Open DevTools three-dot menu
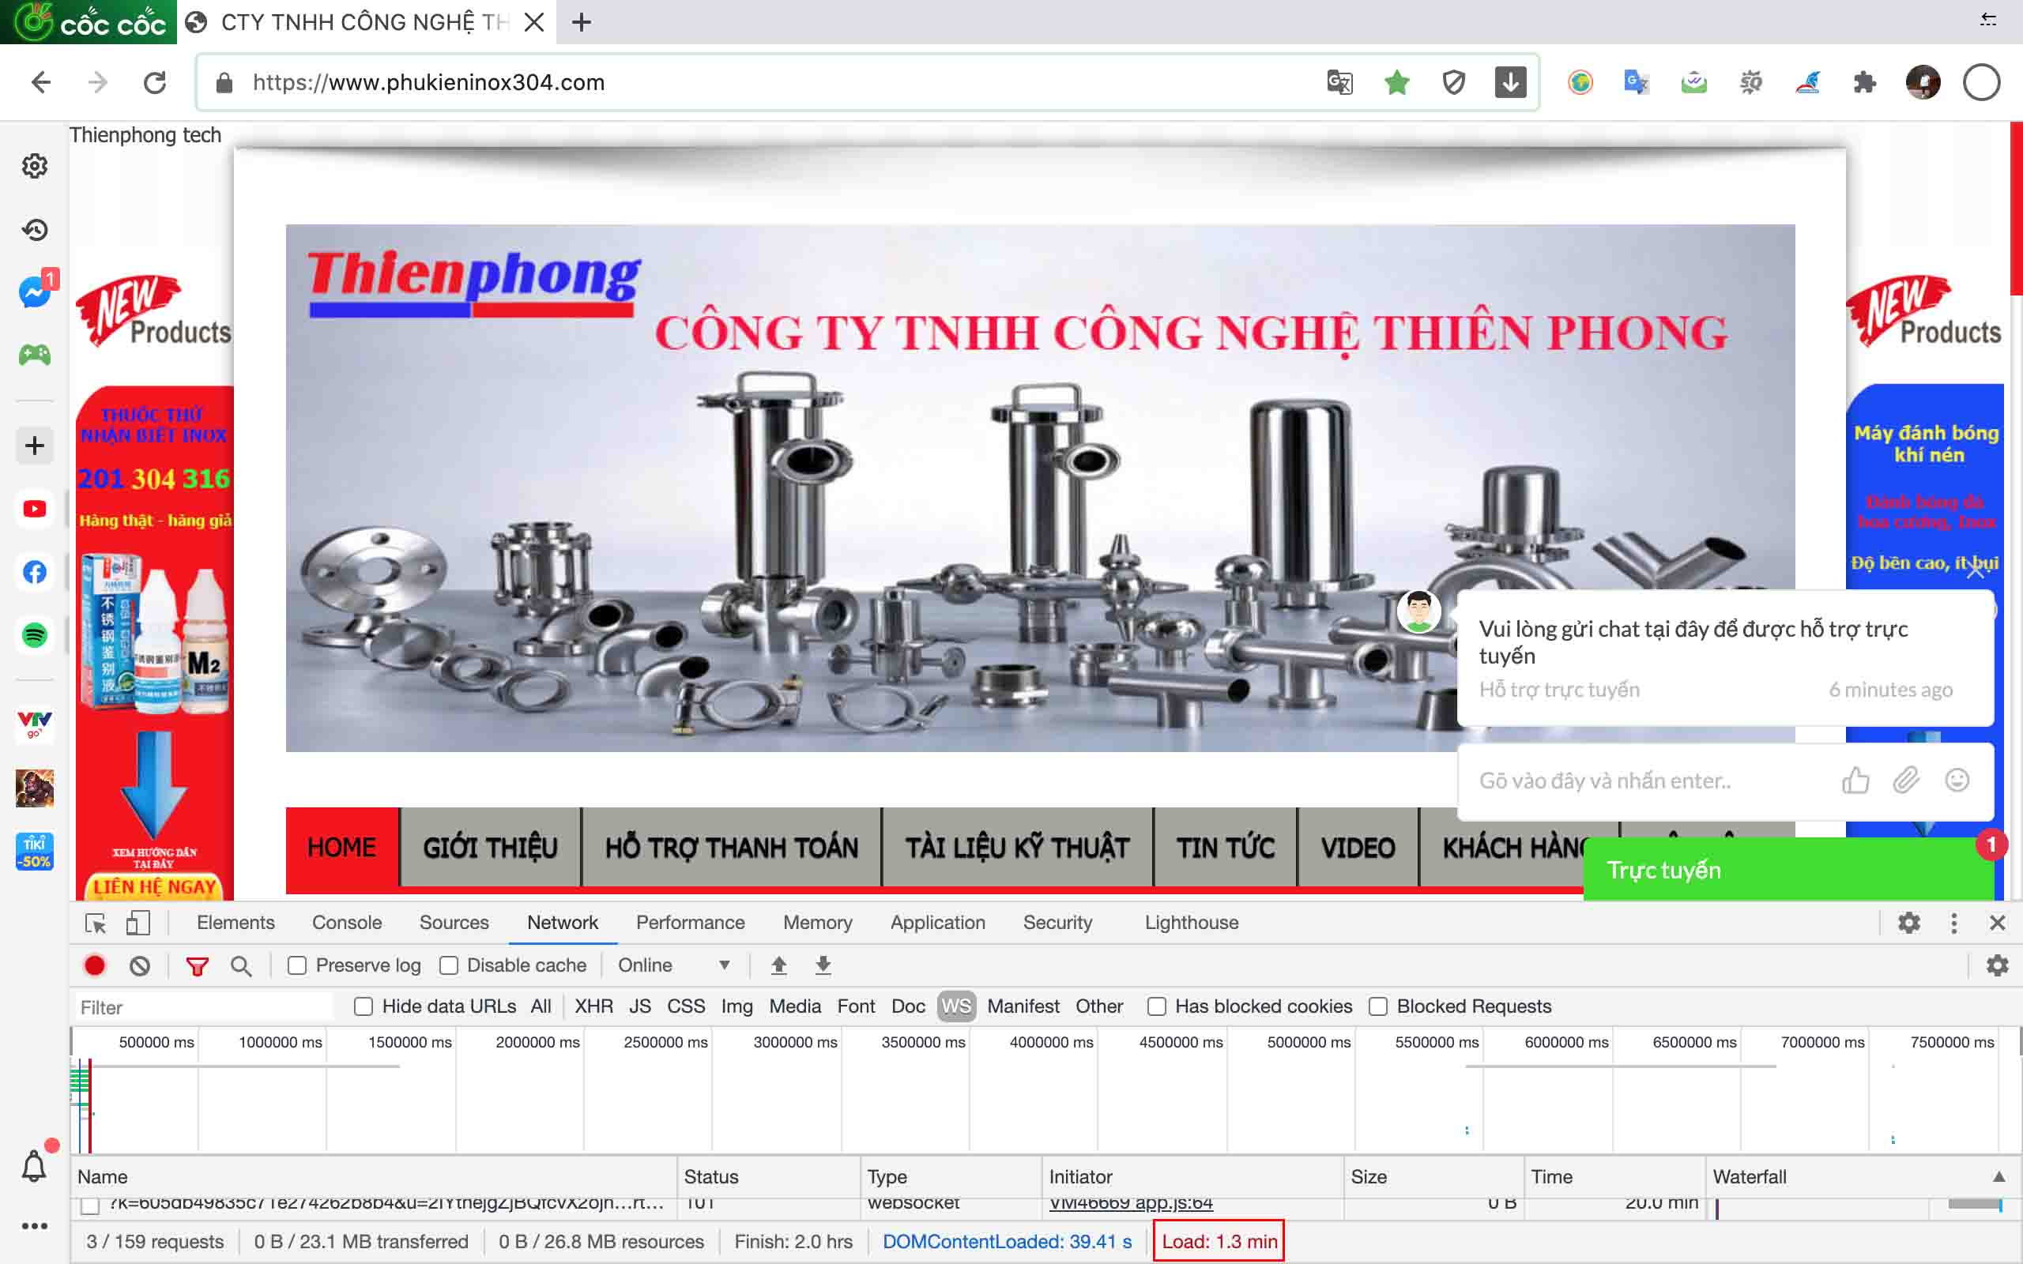 point(1953,923)
